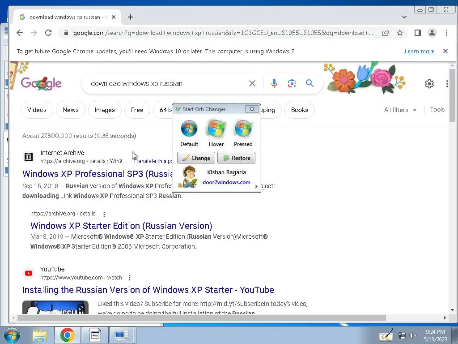Close the Start Orb Changer dialog
The width and height of the screenshot is (458, 344).
pyautogui.click(x=252, y=109)
